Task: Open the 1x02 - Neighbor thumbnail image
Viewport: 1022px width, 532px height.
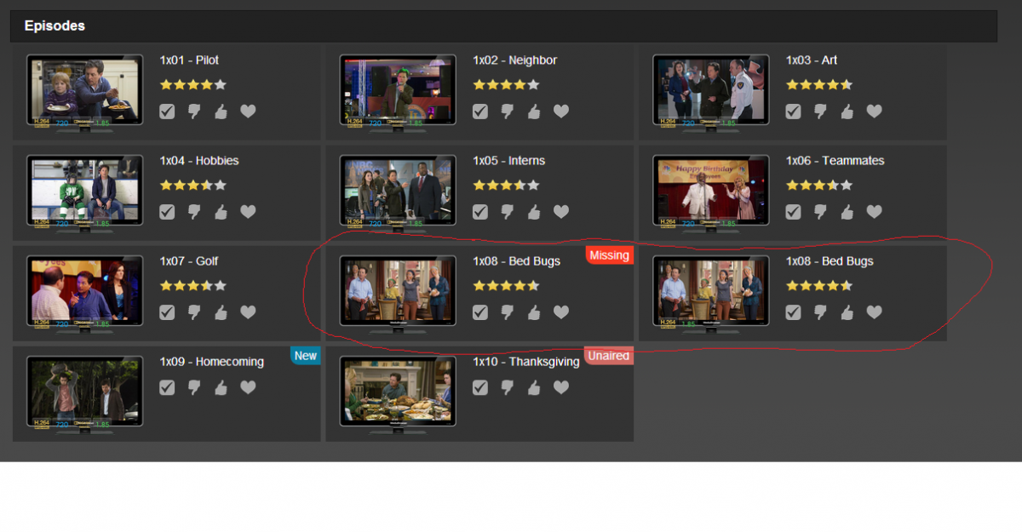Action: point(398,91)
